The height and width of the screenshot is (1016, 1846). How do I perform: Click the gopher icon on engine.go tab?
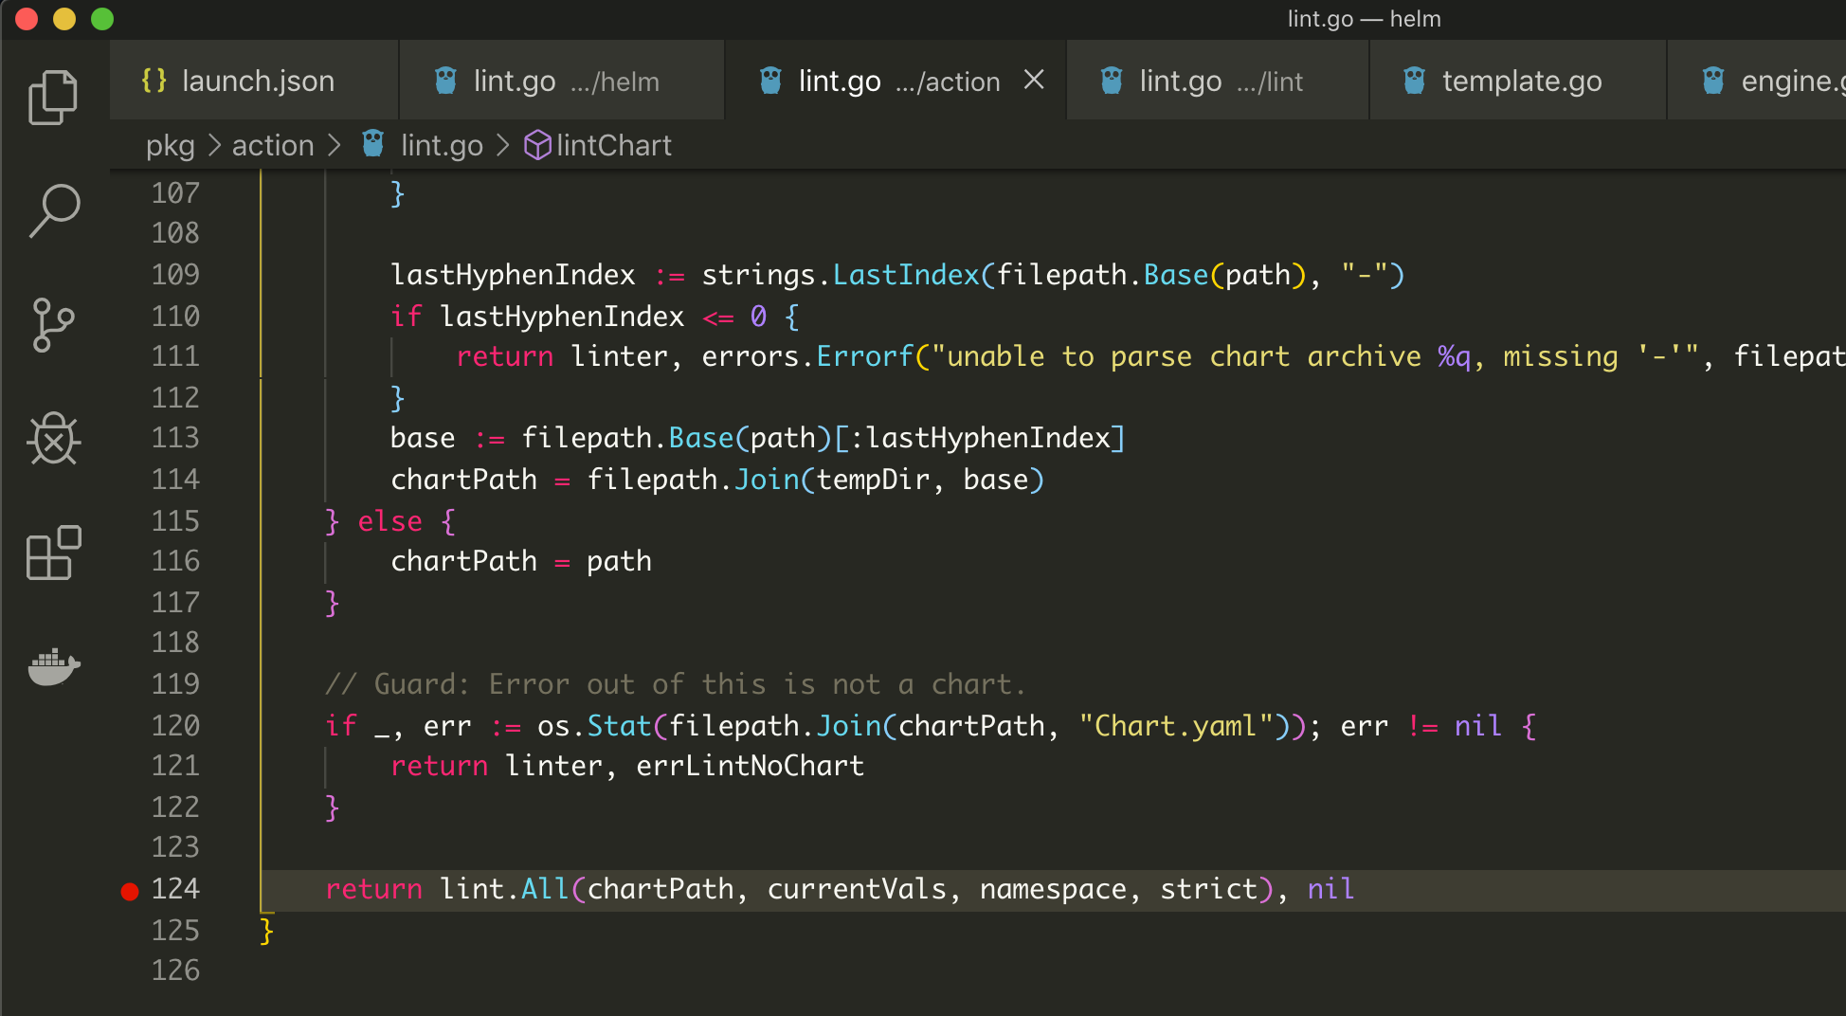click(x=1713, y=81)
